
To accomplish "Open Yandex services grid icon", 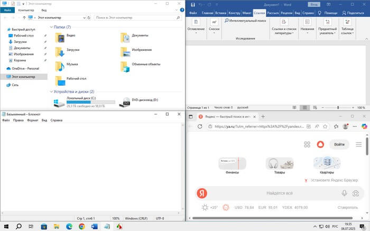I will (x=307, y=144).
